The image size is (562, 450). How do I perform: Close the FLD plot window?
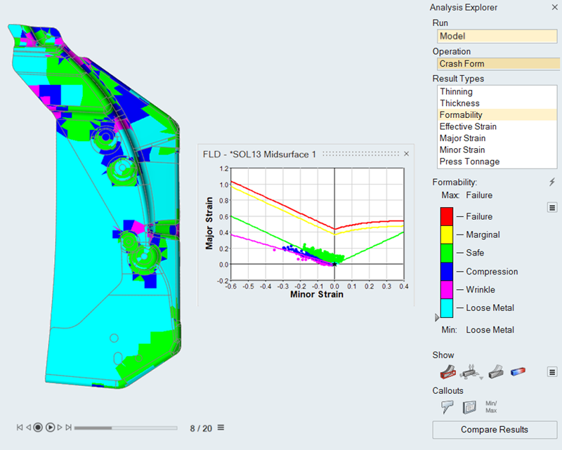click(406, 154)
